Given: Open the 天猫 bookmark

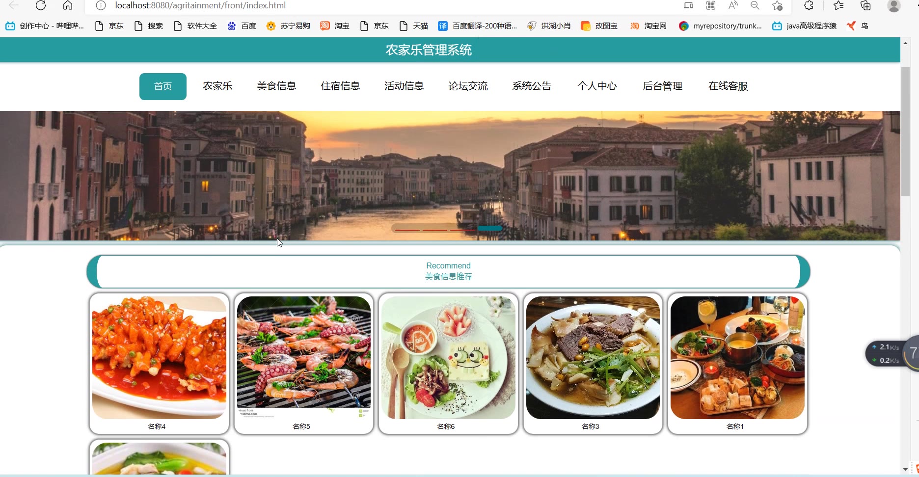Looking at the screenshot, I should click(413, 26).
